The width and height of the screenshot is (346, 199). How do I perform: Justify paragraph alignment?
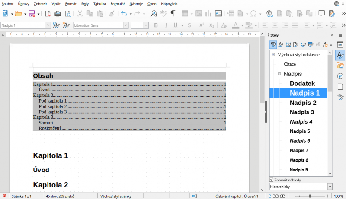pyautogui.click(x=295, y=25)
